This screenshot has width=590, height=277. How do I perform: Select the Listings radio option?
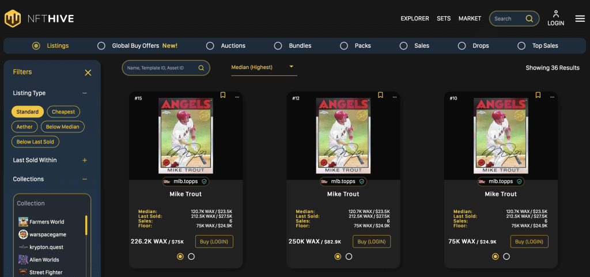point(36,46)
